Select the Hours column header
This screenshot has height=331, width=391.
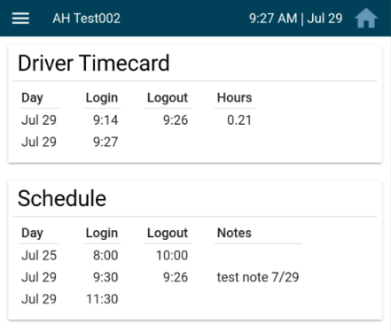coord(234,97)
